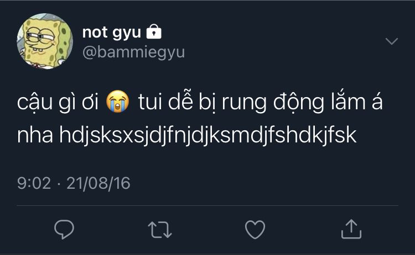Click the dot separator between time and date
Image resolution: width=415 pixels, height=255 pixels.
(x=58, y=183)
